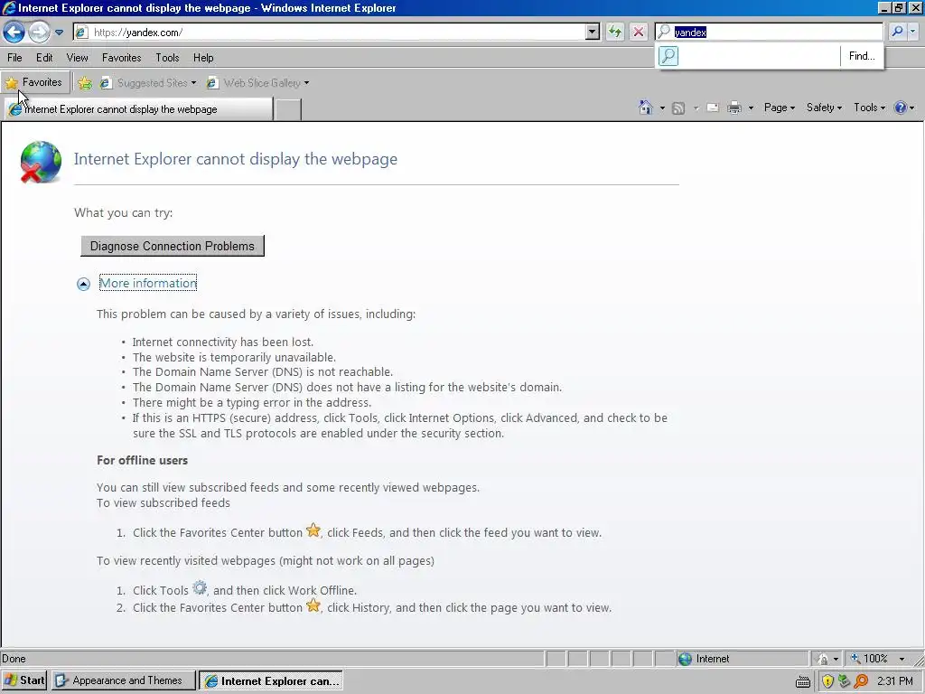The image size is (925, 694).
Task: Open the Favorites menu
Action: [122, 58]
